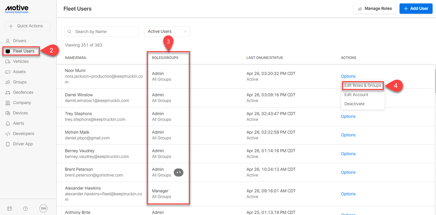Click the Driver App phone icon
The width and height of the screenshot is (436, 215).
[x=8, y=144]
